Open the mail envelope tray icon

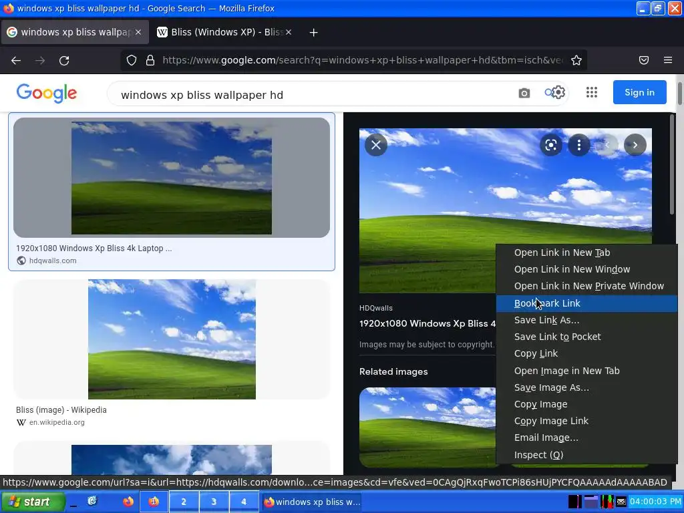tap(621, 502)
